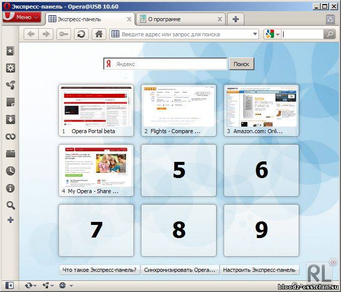The height and width of the screenshot is (292, 341).
Task: Open the Bookmarks panel star icon
Action: point(11,51)
